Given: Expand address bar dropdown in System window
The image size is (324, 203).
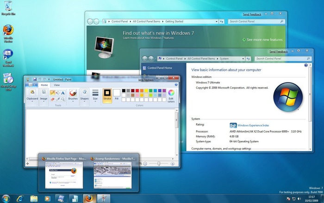Looking at the screenshot, I should tap(243, 59).
